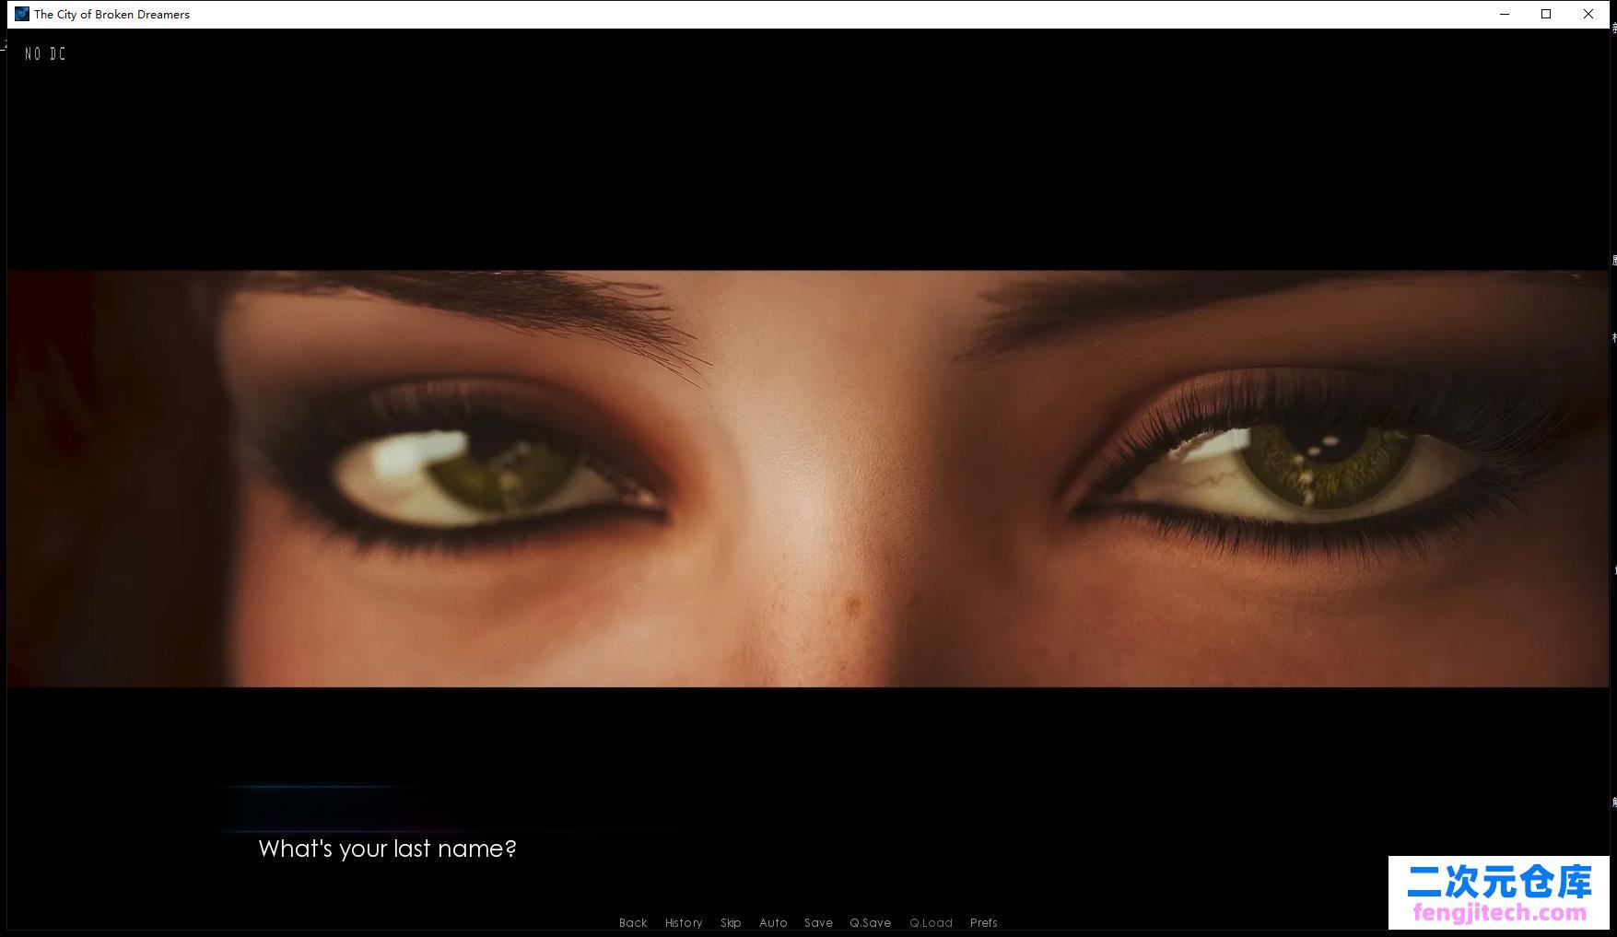Open the Save menu
1617x937 pixels.
818,922
